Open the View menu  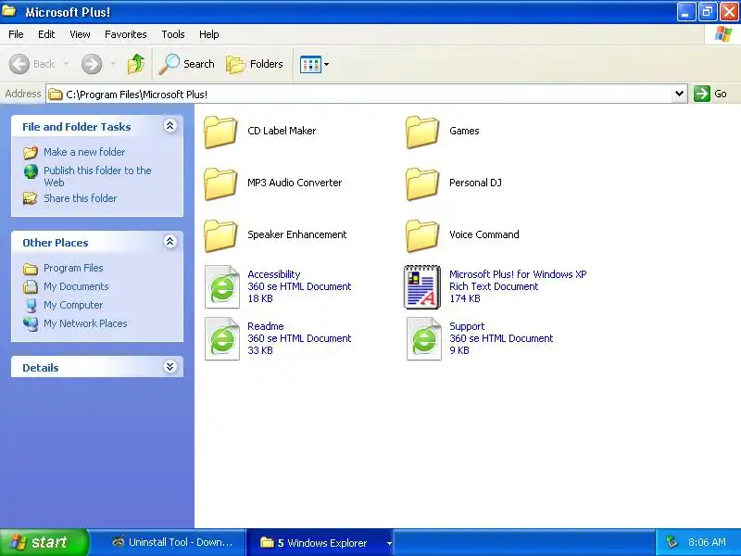pos(80,34)
